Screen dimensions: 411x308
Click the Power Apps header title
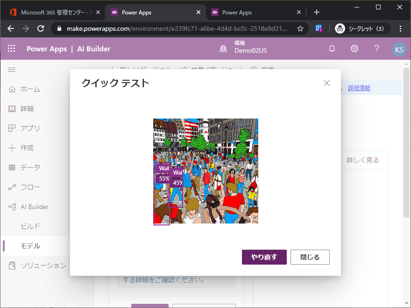pyautogui.click(x=47, y=49)
